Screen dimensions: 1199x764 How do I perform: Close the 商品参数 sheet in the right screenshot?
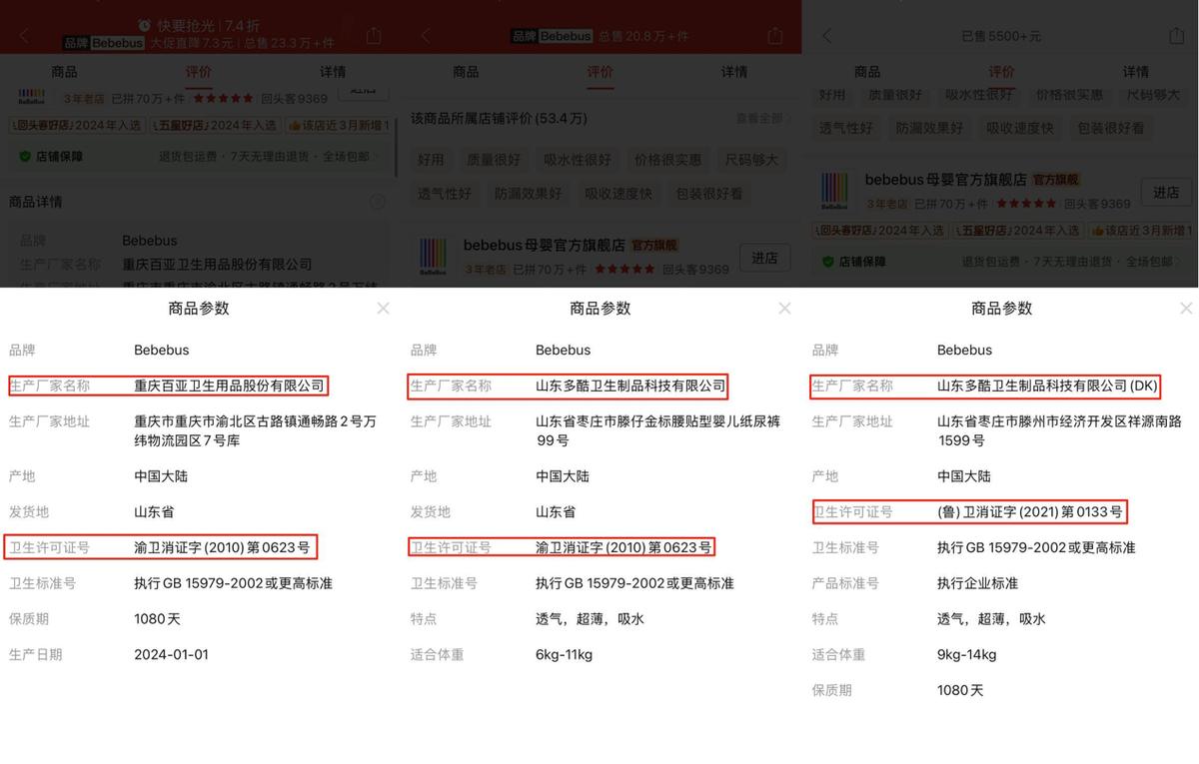[1186, 309]
